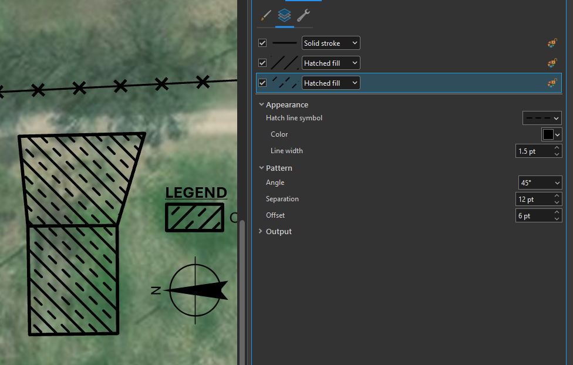Click the upper hatched polygon on map

[80, 179]
